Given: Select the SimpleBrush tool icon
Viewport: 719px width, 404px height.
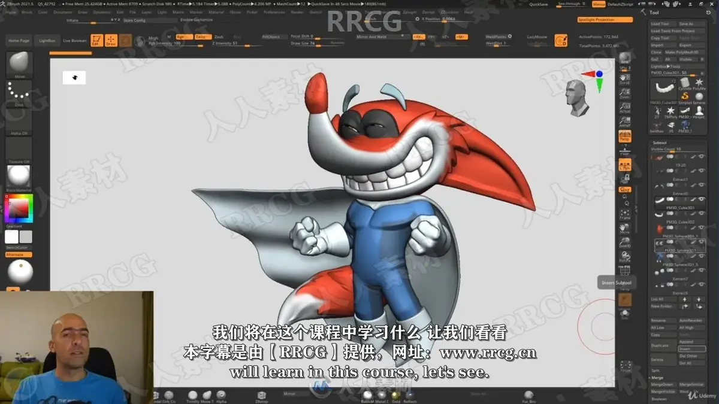Looking at the screenshot, I should point(684,98).
